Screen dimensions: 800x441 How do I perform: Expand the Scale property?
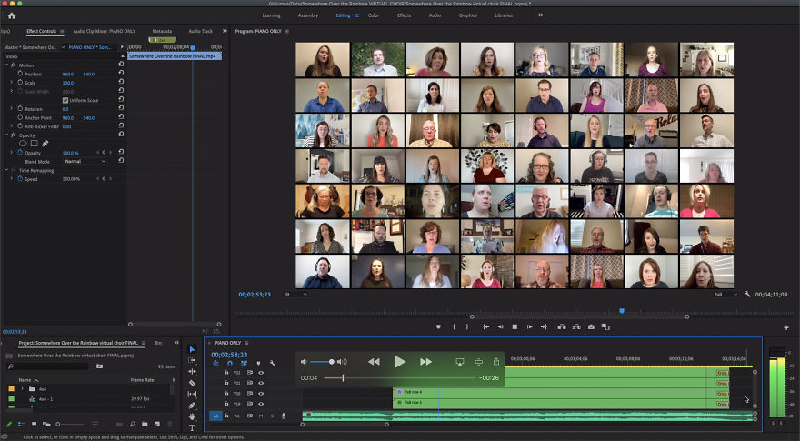click(x=12, y=83)
